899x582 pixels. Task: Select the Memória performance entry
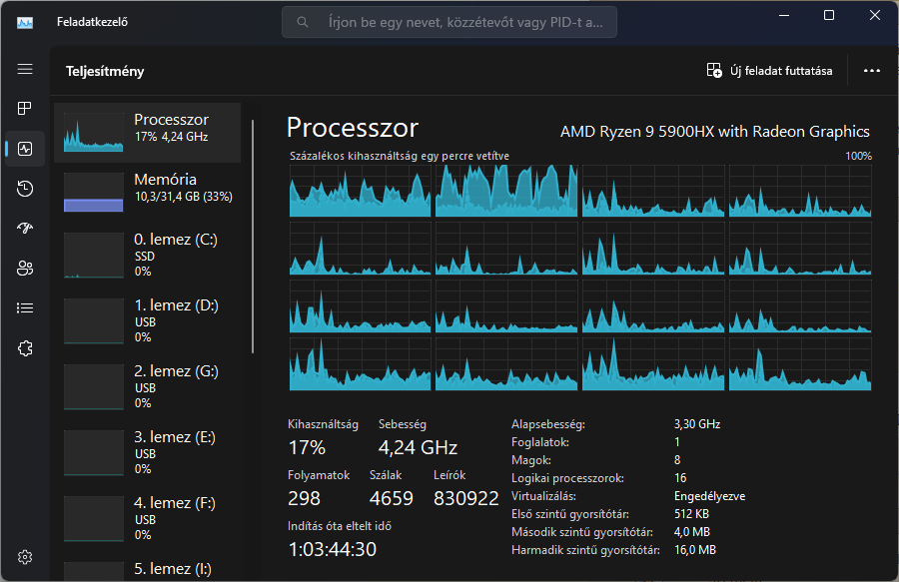pyautogui.click(x=148, y=191)
